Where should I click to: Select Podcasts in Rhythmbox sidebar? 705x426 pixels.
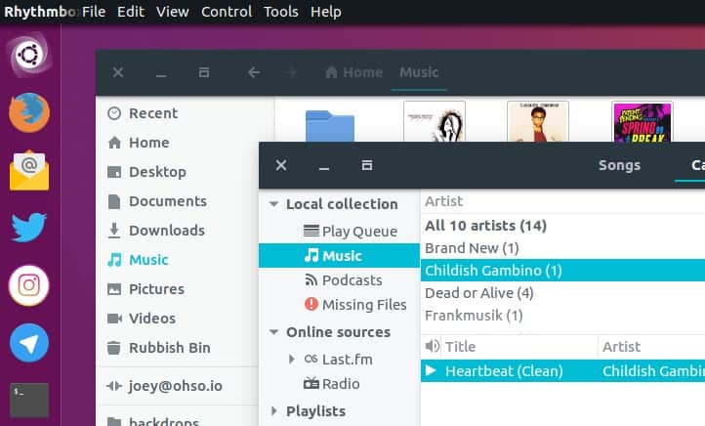coord(352,280)
